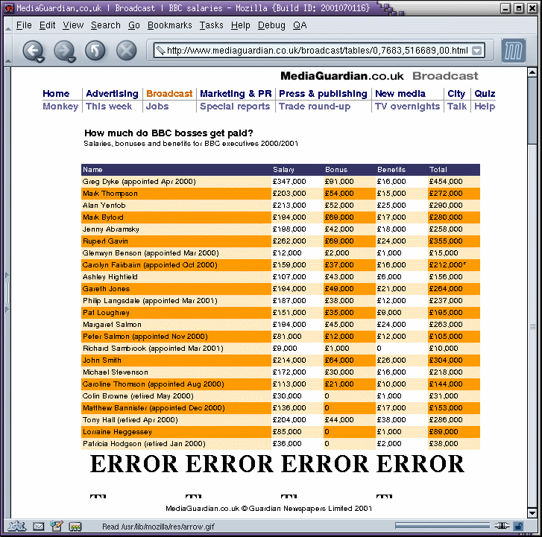542x537 pixels.
Task: Stop loading with the X Stop button
Action: [x=126, y=51]
